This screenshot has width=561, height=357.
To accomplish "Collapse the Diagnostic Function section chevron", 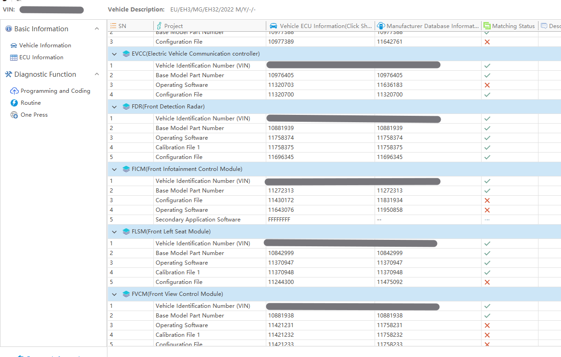I will point(96,74).
